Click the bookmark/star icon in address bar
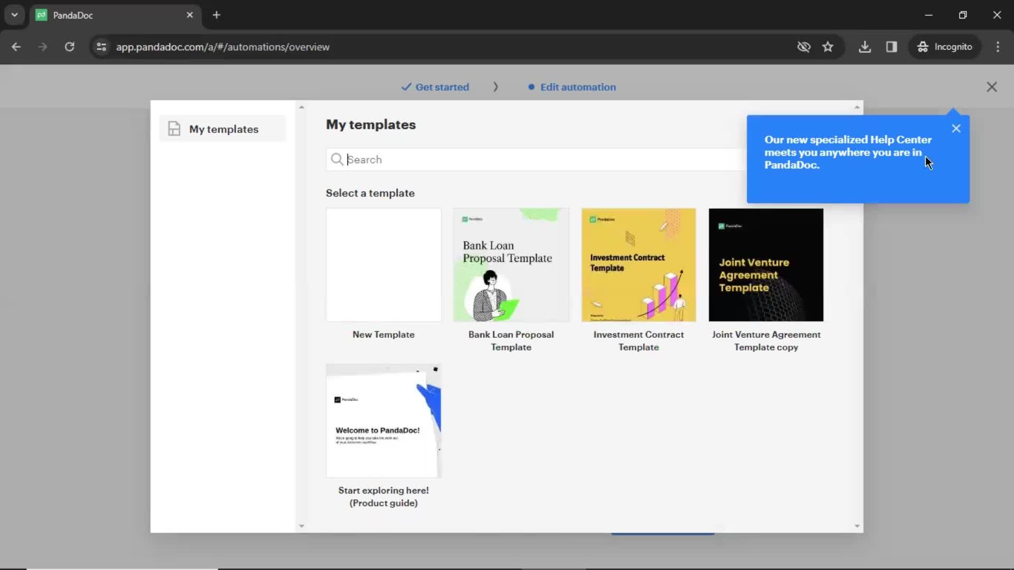The height and width of the screenshot is (570, 1014). point(828,46)
